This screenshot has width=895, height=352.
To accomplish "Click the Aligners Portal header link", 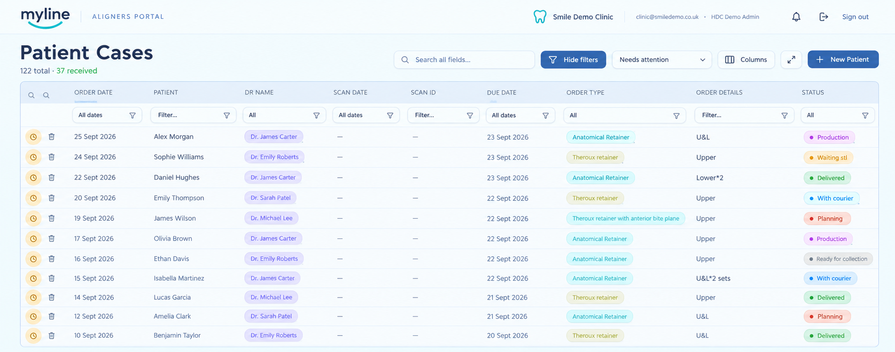I will click(x=128, y=17).
